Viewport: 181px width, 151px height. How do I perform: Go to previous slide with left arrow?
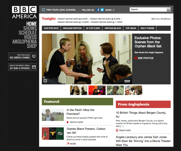tap(46, 62)
